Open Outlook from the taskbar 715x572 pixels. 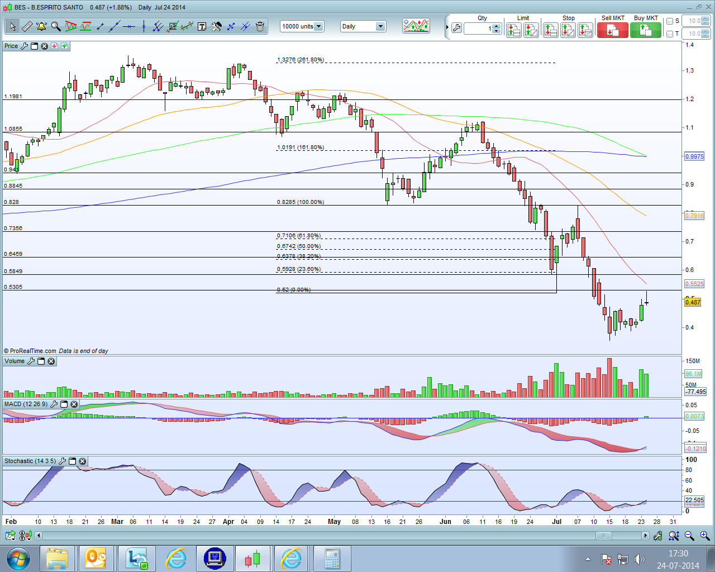click(96, 558)
